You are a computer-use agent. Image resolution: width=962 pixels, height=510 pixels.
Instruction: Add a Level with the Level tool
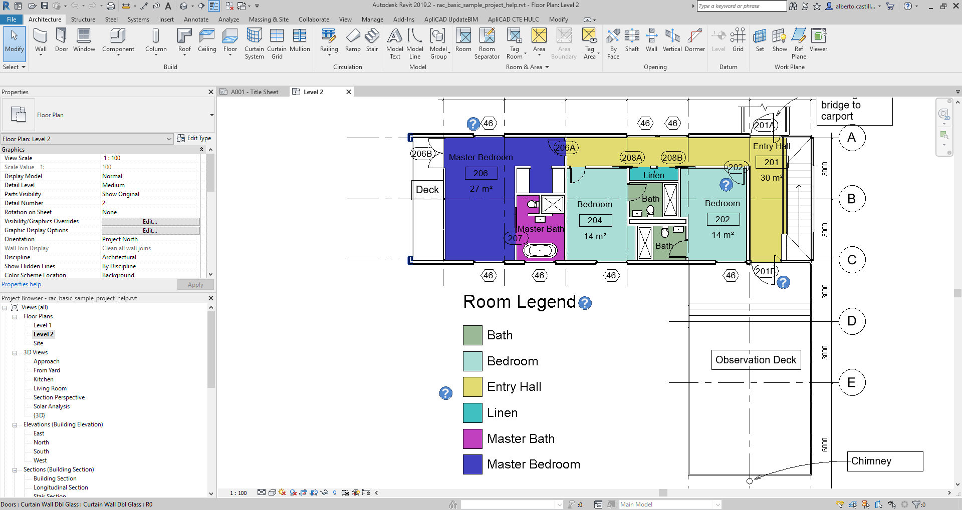point(718,40)
